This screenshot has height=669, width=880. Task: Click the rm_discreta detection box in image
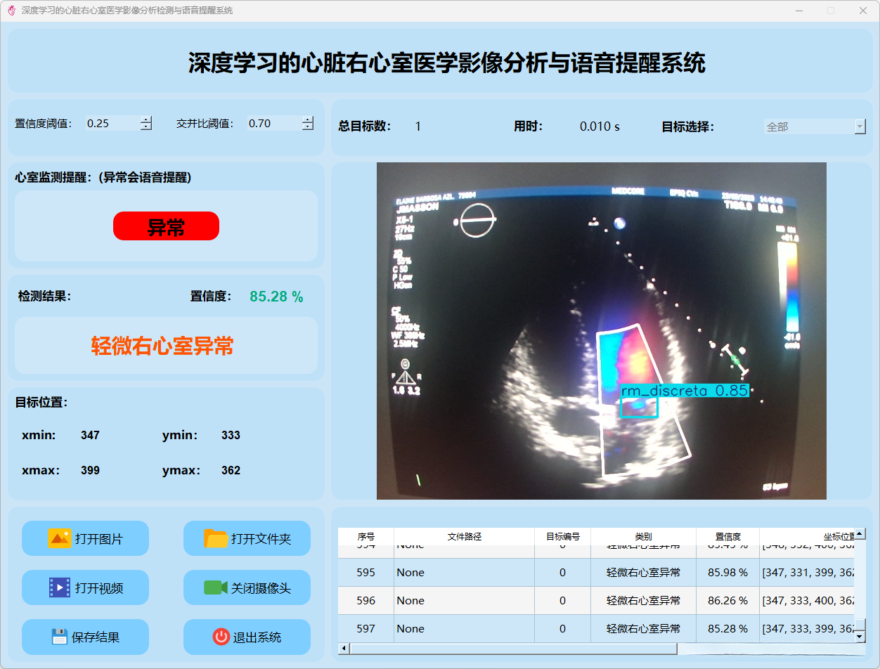639,408
